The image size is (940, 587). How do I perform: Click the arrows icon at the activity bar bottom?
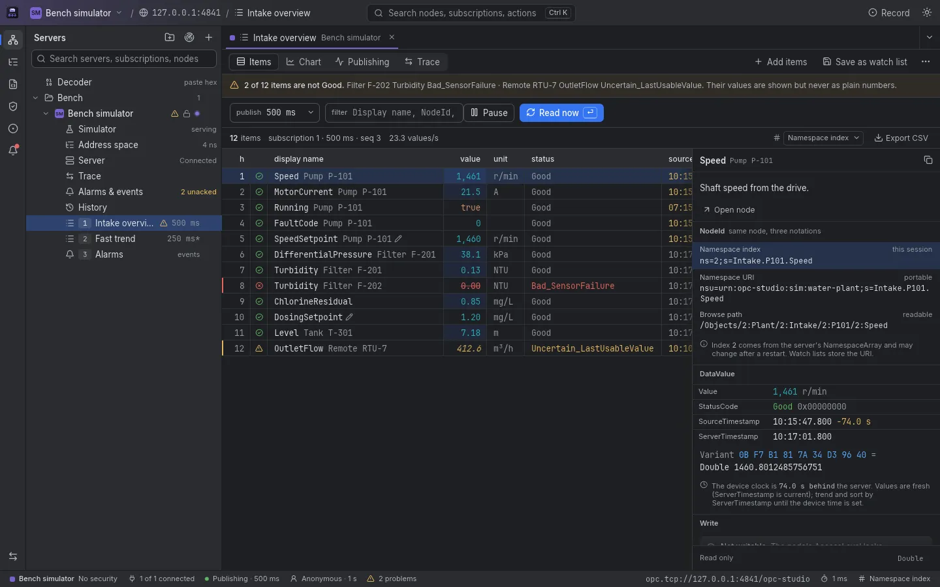(x=13, y=556)
